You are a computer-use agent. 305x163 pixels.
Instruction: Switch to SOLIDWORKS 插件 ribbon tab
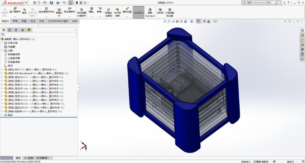pyautogui.click(x=58, y=21)
